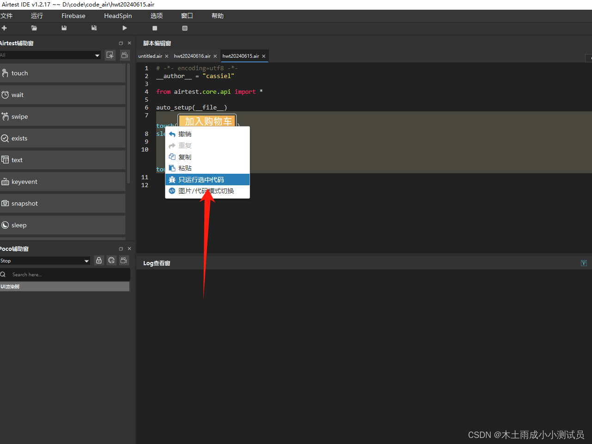Insert a sleep command
The height and width of the screenshot is (444, 592).
point(63,225)
